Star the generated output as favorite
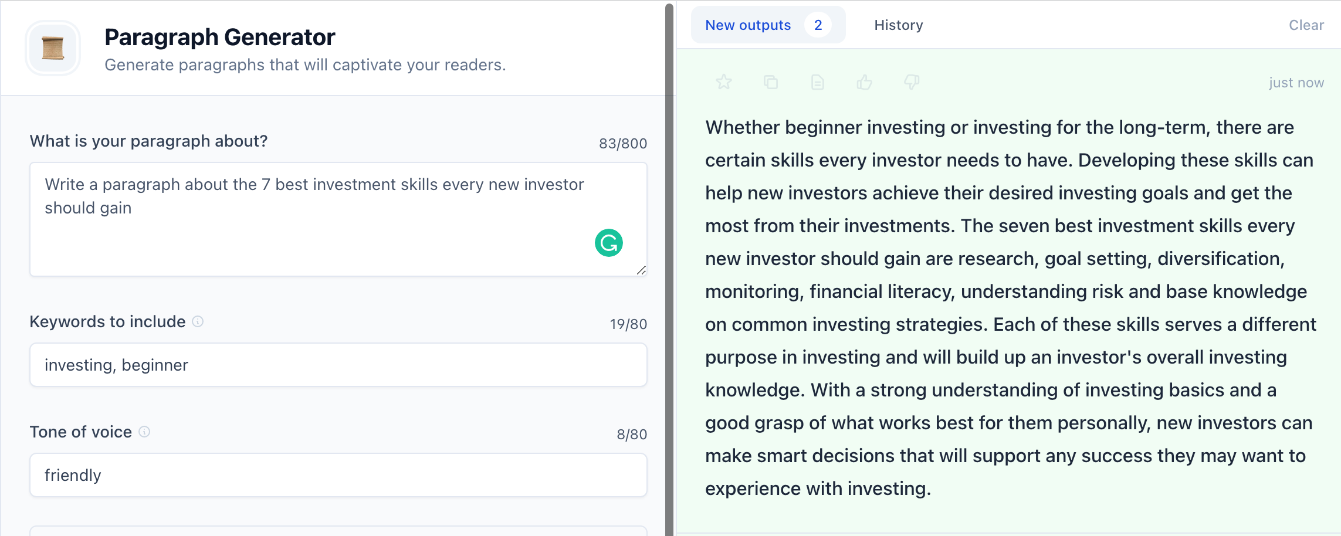Image resolution: width=1341 pixels, height=536 pixels. click(724, 82)
